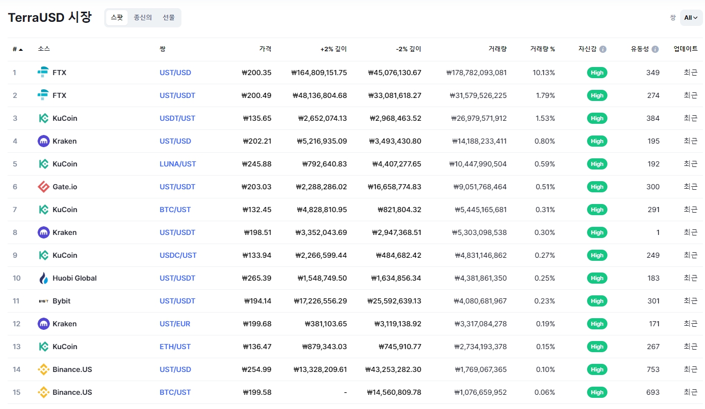The width and height of the screenshot is (705, 409).
Task: Click the Binance.US logo in row 15
Action: pos(43,392)
